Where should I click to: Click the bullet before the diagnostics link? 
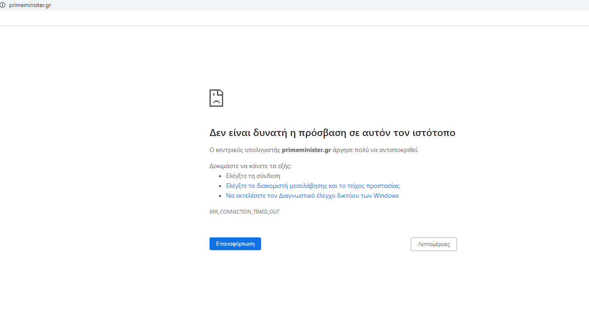(x=221, y=196)
